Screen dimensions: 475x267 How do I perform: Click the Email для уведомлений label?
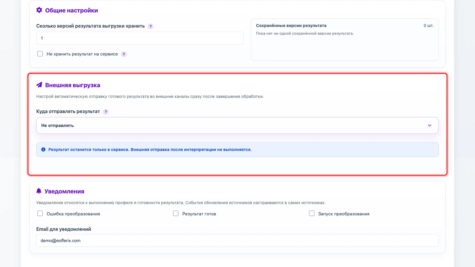64,229
